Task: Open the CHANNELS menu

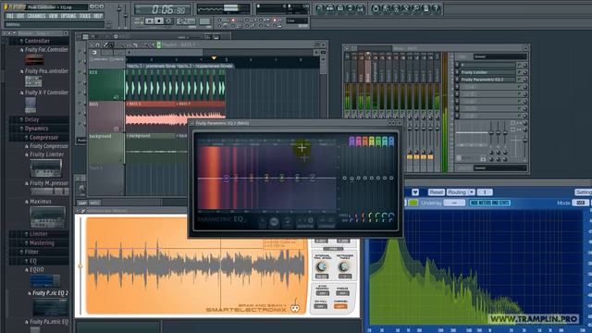Action: 37,17
